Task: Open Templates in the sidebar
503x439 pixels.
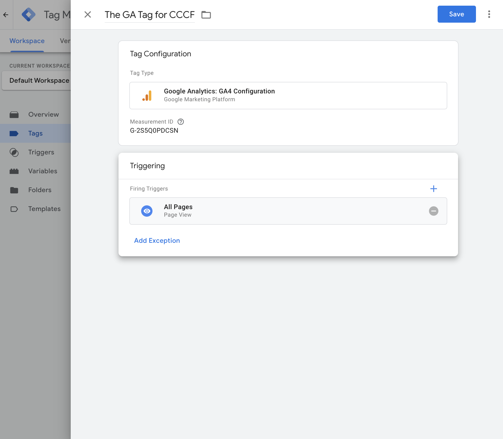Action: point(35,209)
